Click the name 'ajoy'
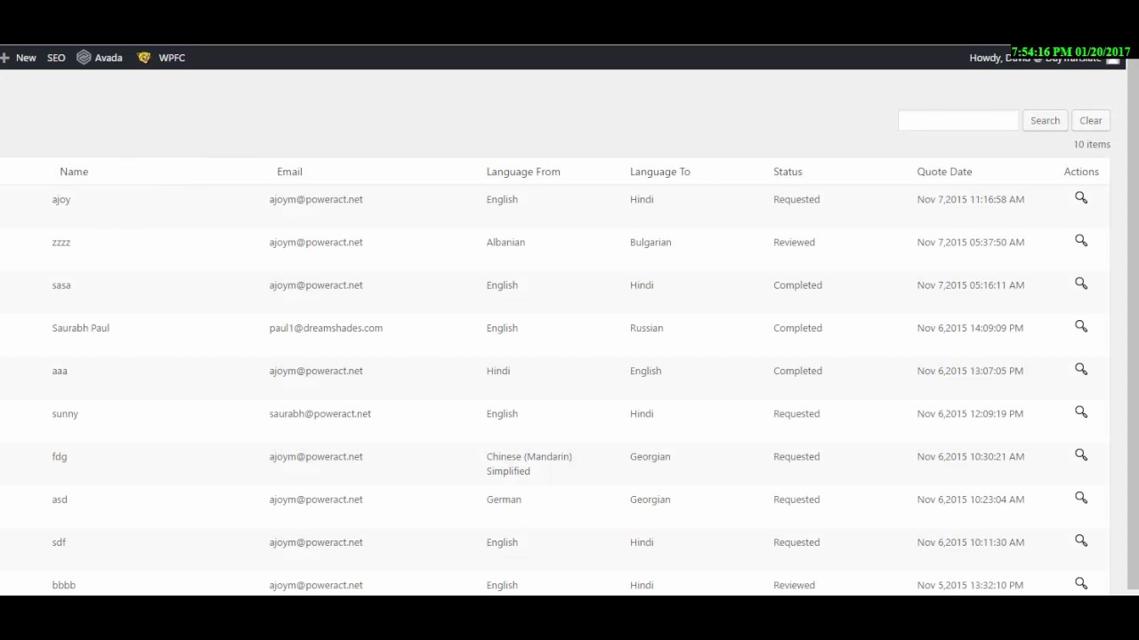 pyautogui.click(x=61, y=200)
